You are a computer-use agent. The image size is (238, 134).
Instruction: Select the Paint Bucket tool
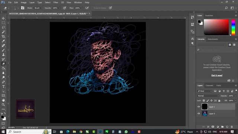pos(3,68)
